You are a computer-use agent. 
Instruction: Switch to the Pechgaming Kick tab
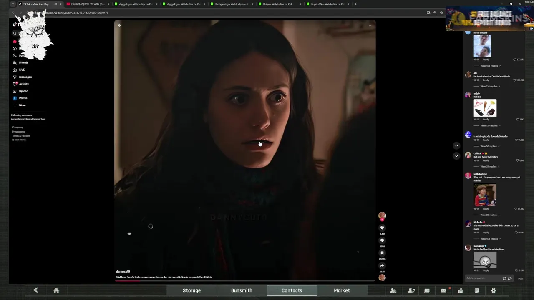[x=232, y=4]
